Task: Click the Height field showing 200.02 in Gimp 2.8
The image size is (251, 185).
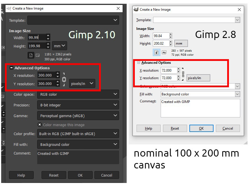Action: pos(161,43)
